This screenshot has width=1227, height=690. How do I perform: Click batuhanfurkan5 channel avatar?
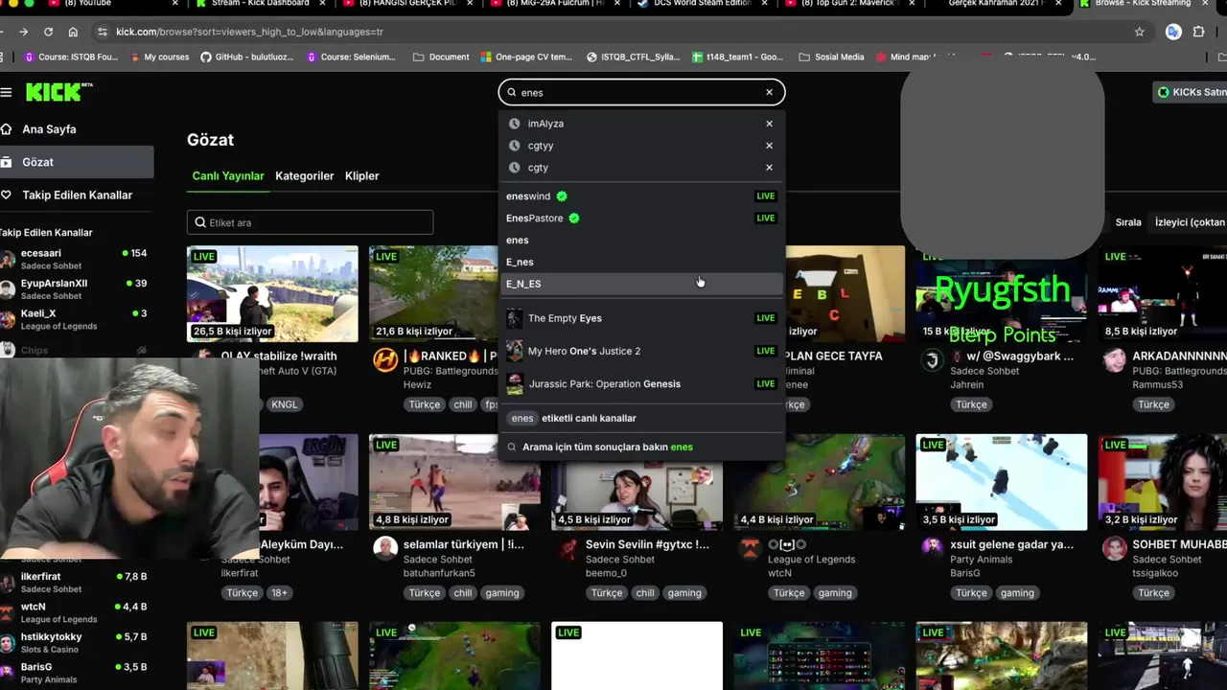(385, 549)
